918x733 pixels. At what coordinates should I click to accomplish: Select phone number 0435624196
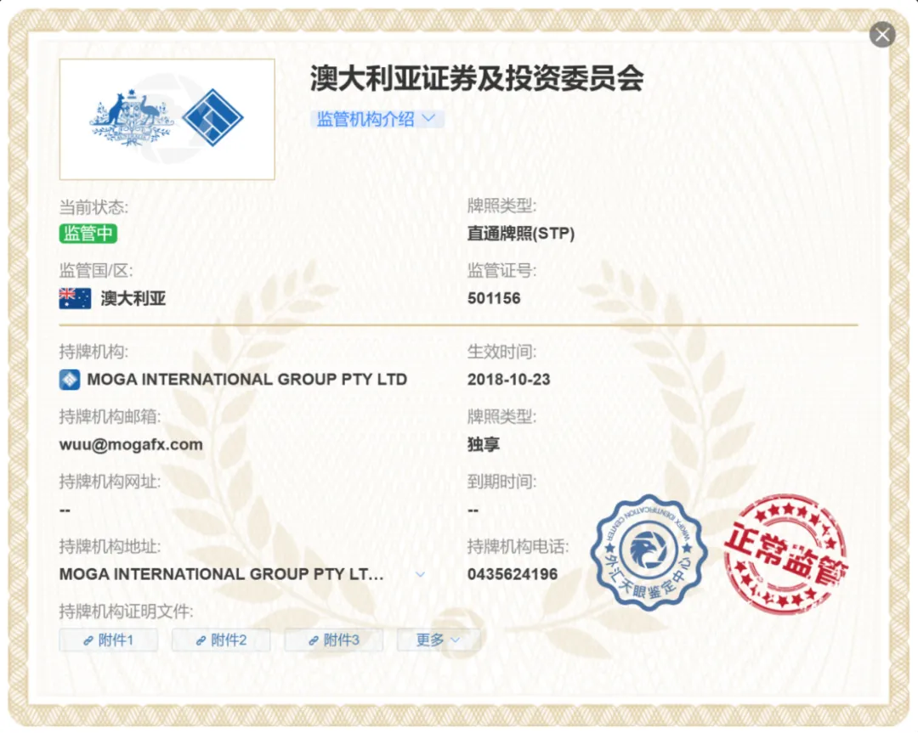pyautogui.click(x=513, y=574)
